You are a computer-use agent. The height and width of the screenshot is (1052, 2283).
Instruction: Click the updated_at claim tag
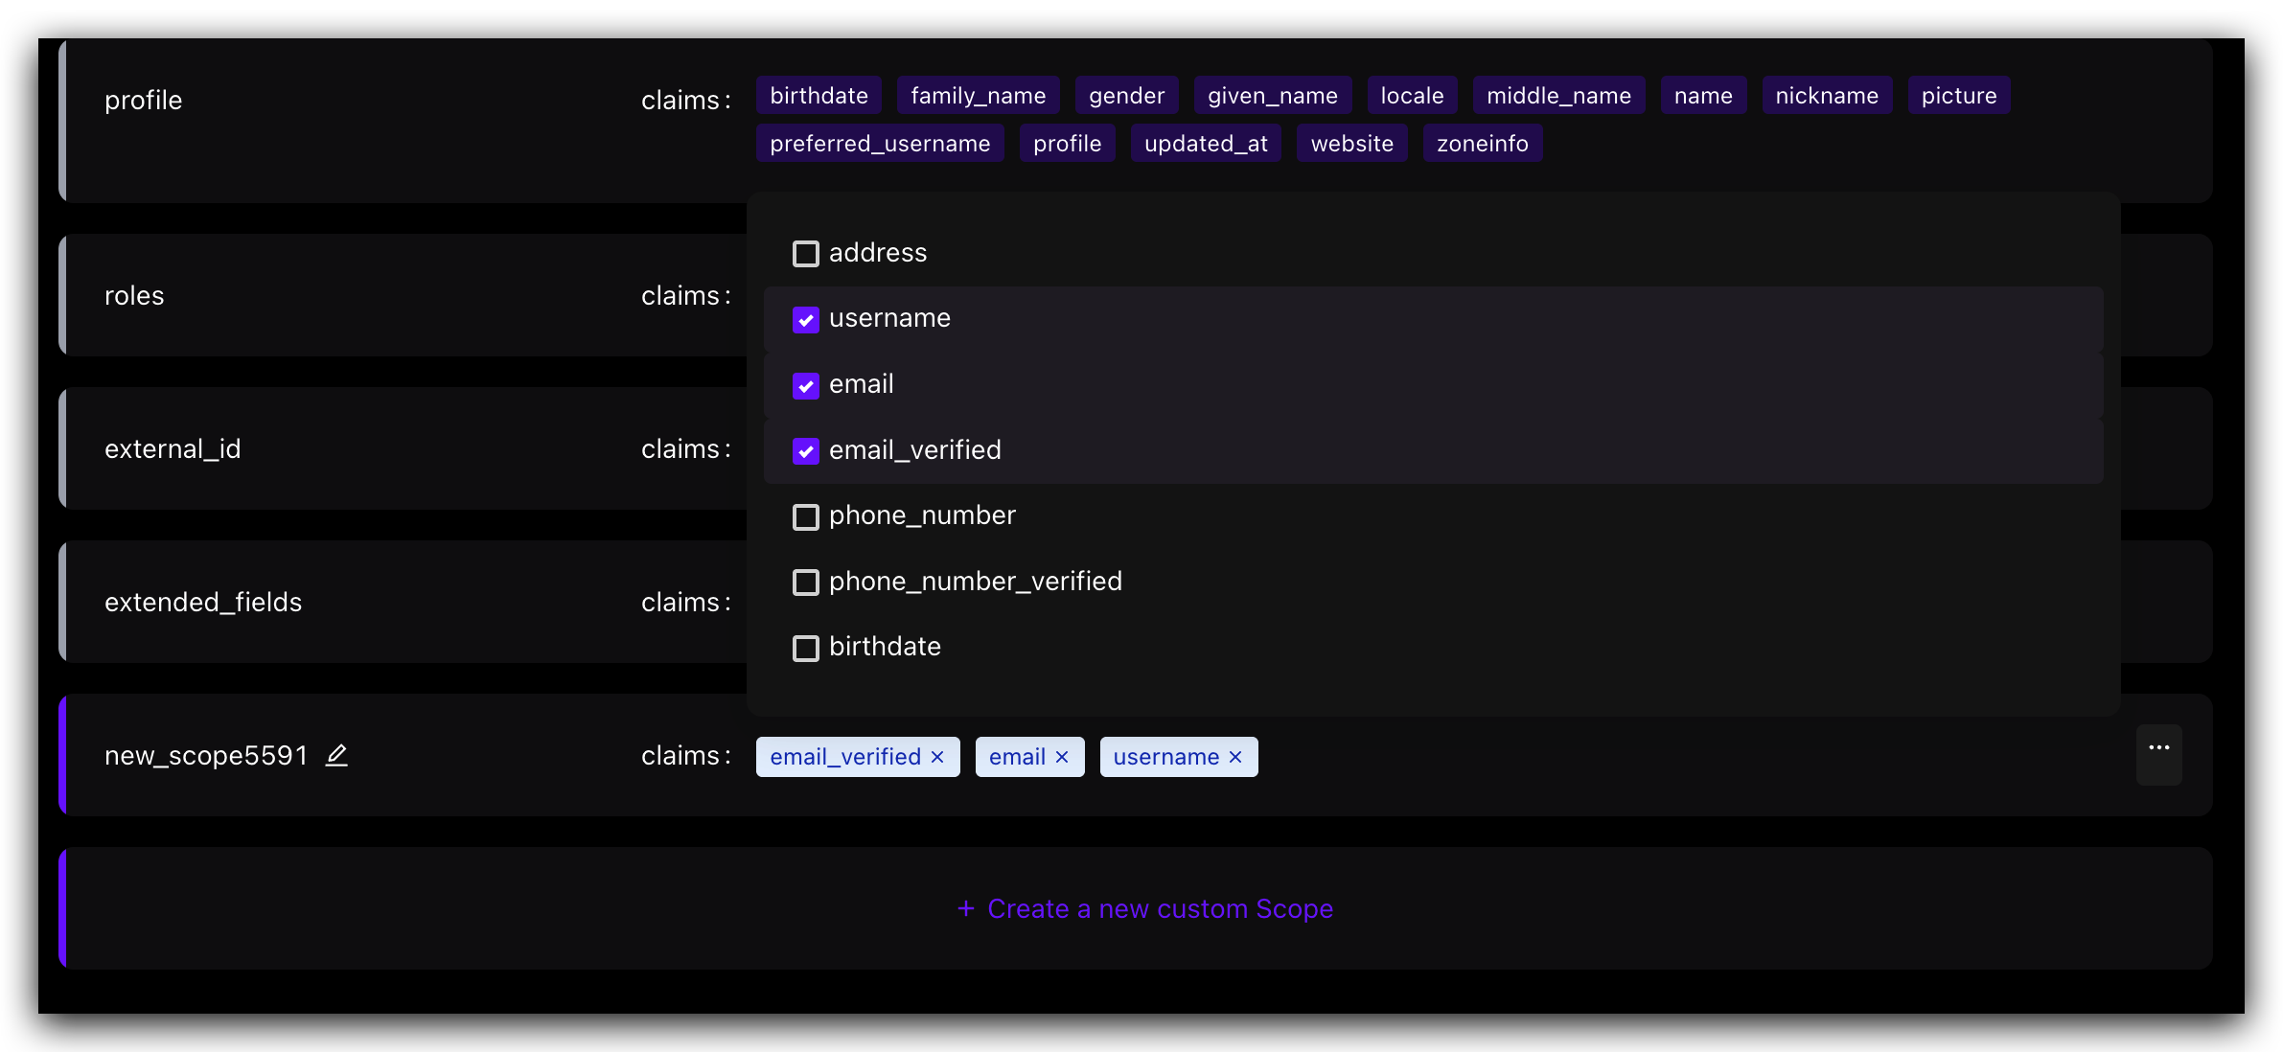[1206, 143]
